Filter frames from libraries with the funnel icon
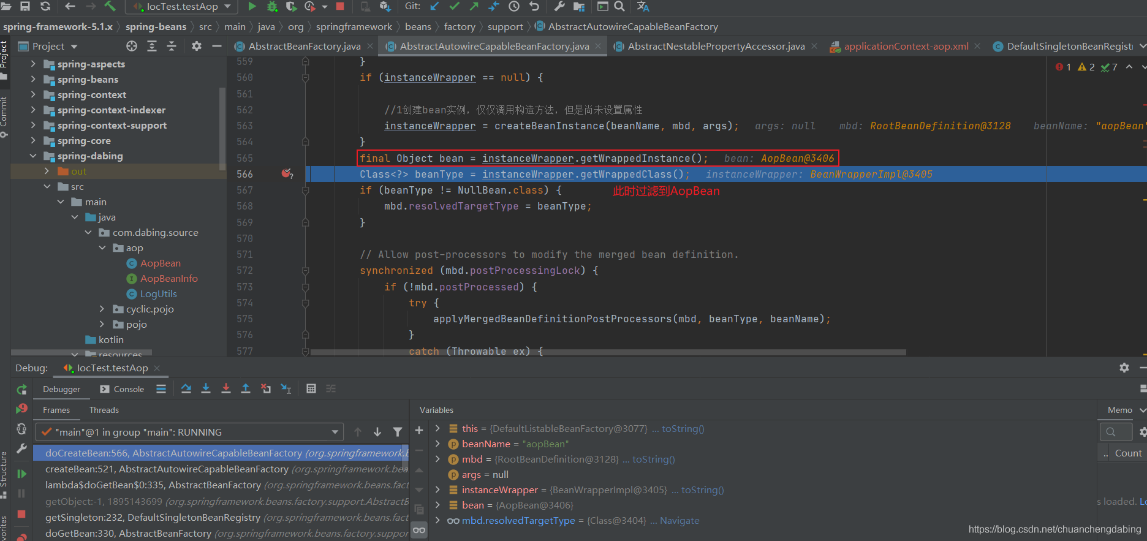The width and height of the screenshot is (1147, 541). click(x=398, y=432)
